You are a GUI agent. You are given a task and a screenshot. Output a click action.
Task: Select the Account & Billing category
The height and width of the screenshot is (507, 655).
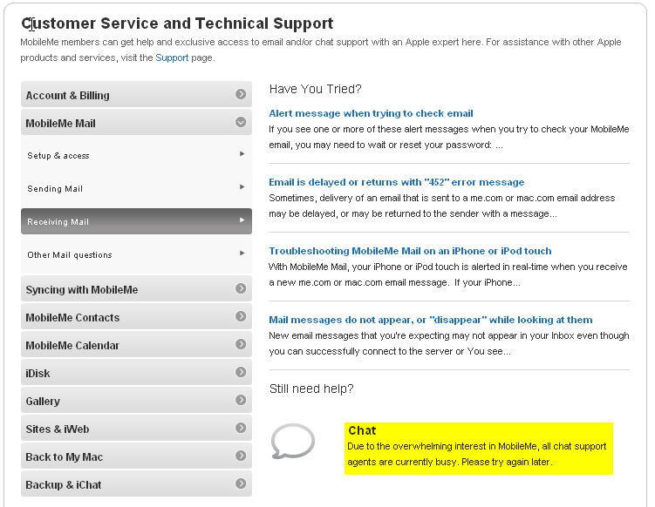tap(136, 95)
